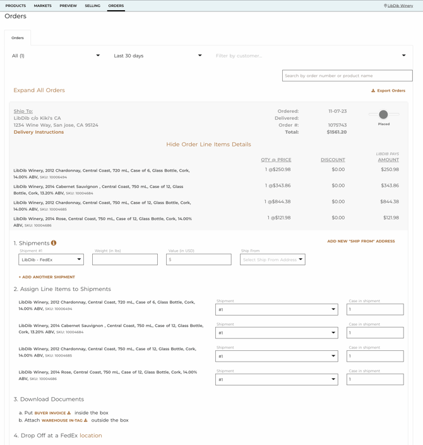Click the Buyer Invoice download icon
The height and width of the screenshot is (445, 423).
coord(69,413)
